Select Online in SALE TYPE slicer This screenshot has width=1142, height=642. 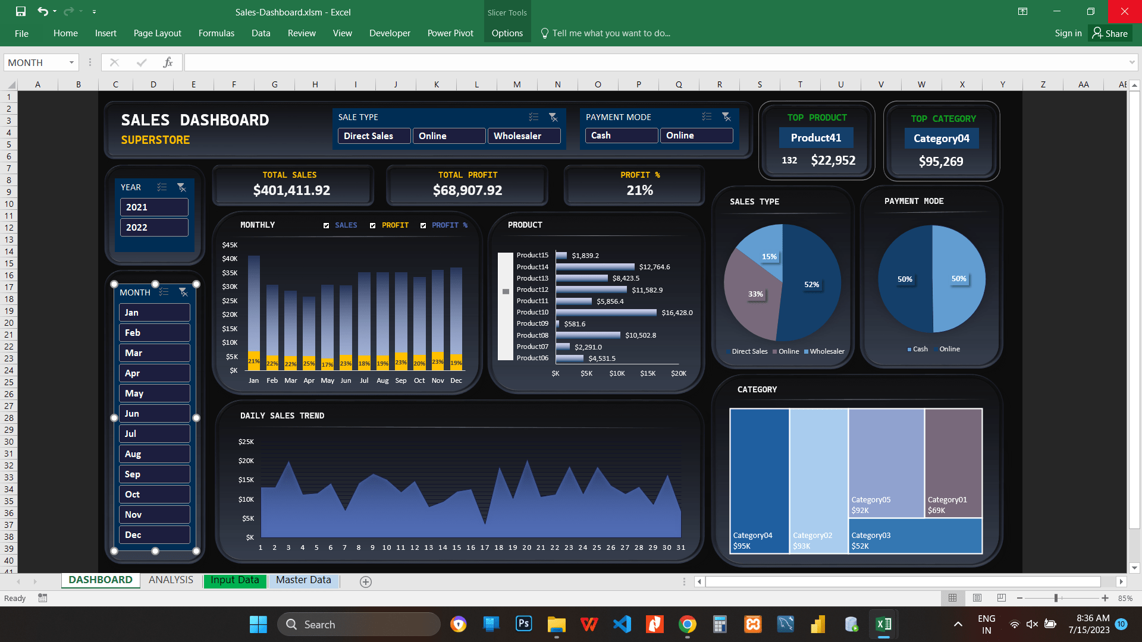pos(449,136)
